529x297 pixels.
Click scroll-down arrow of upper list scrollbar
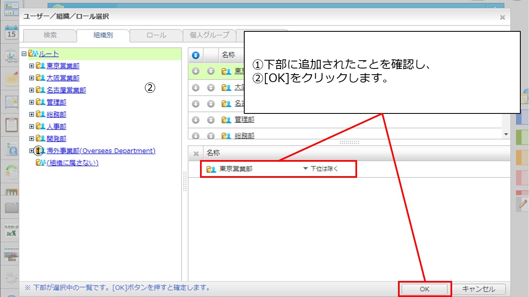506,134
